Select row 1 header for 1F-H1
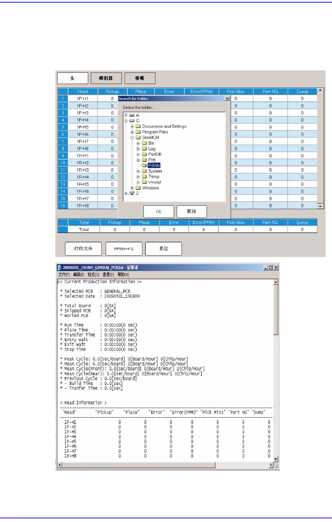The width and height of the screenshot is (332, 522). pyautogui.click(x=63, y=99)
